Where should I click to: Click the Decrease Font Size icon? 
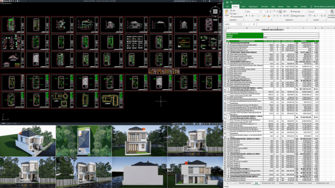point(271,11)
